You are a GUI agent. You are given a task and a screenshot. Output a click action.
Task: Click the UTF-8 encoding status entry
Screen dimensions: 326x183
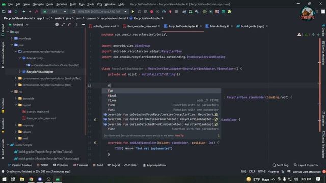point(262,172)
